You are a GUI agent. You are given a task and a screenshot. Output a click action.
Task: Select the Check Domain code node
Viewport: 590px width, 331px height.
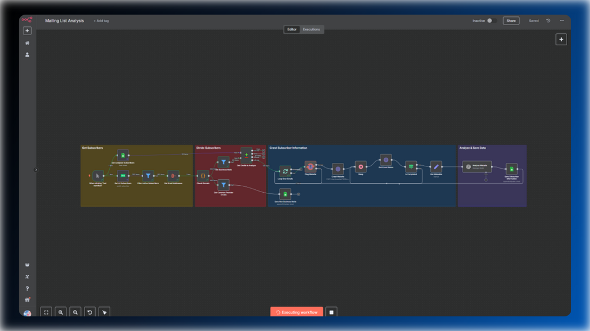[203, 176]
